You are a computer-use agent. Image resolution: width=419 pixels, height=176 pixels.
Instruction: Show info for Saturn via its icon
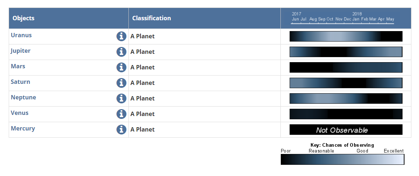(x=121, y=83)
